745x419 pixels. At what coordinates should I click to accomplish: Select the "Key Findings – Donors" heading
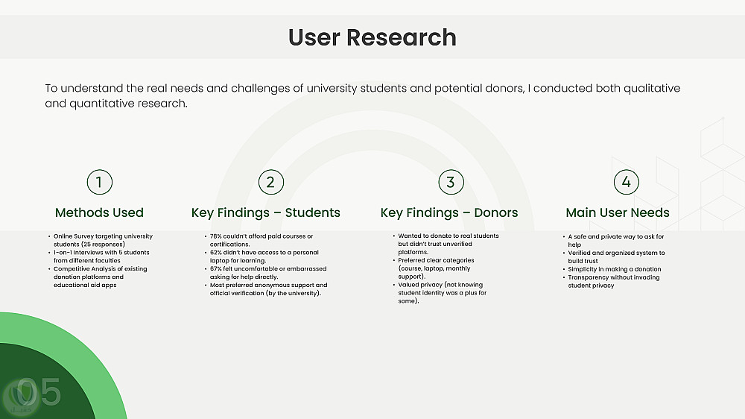(x=448, y=212)
